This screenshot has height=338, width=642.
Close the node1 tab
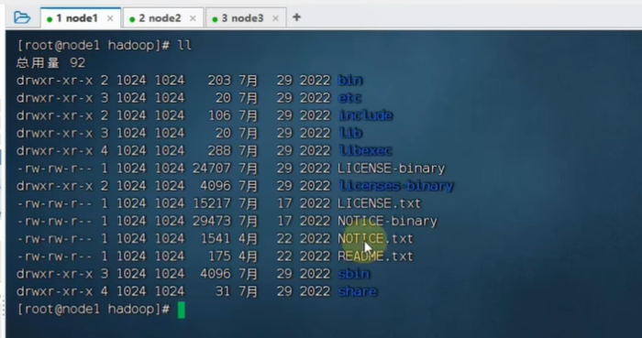110,18
